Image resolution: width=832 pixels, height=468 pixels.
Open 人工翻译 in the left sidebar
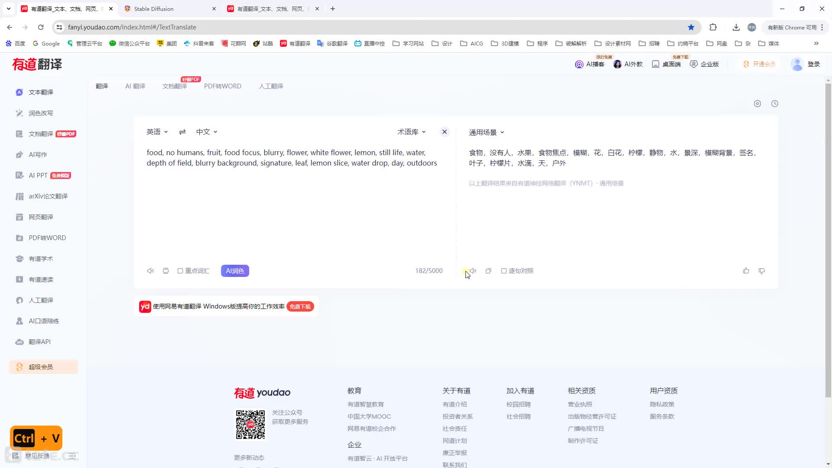tap(35, 300)
